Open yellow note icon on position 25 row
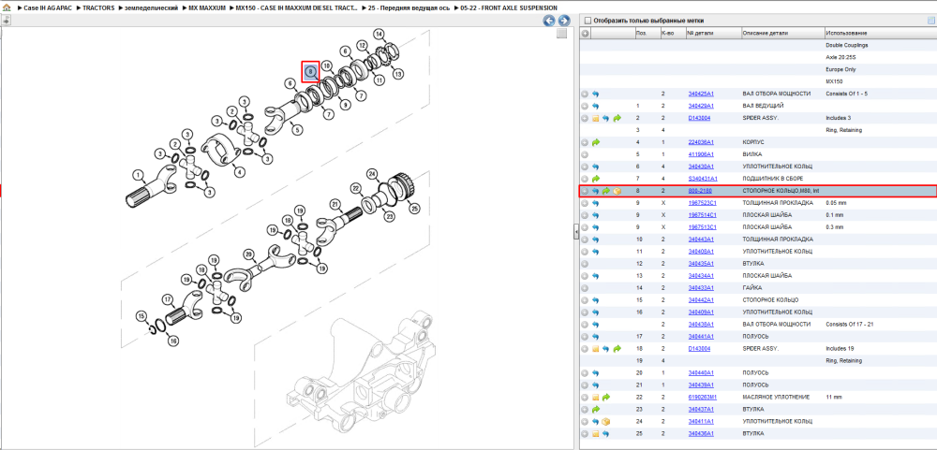Image resolution: width=937 pixels, height=450 pixels. click(x=596, y=433)
